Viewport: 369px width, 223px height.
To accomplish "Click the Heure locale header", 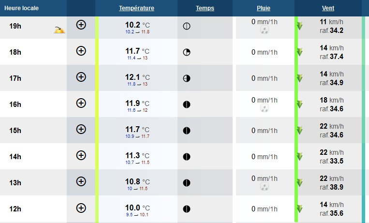I will tap(22, 8).
